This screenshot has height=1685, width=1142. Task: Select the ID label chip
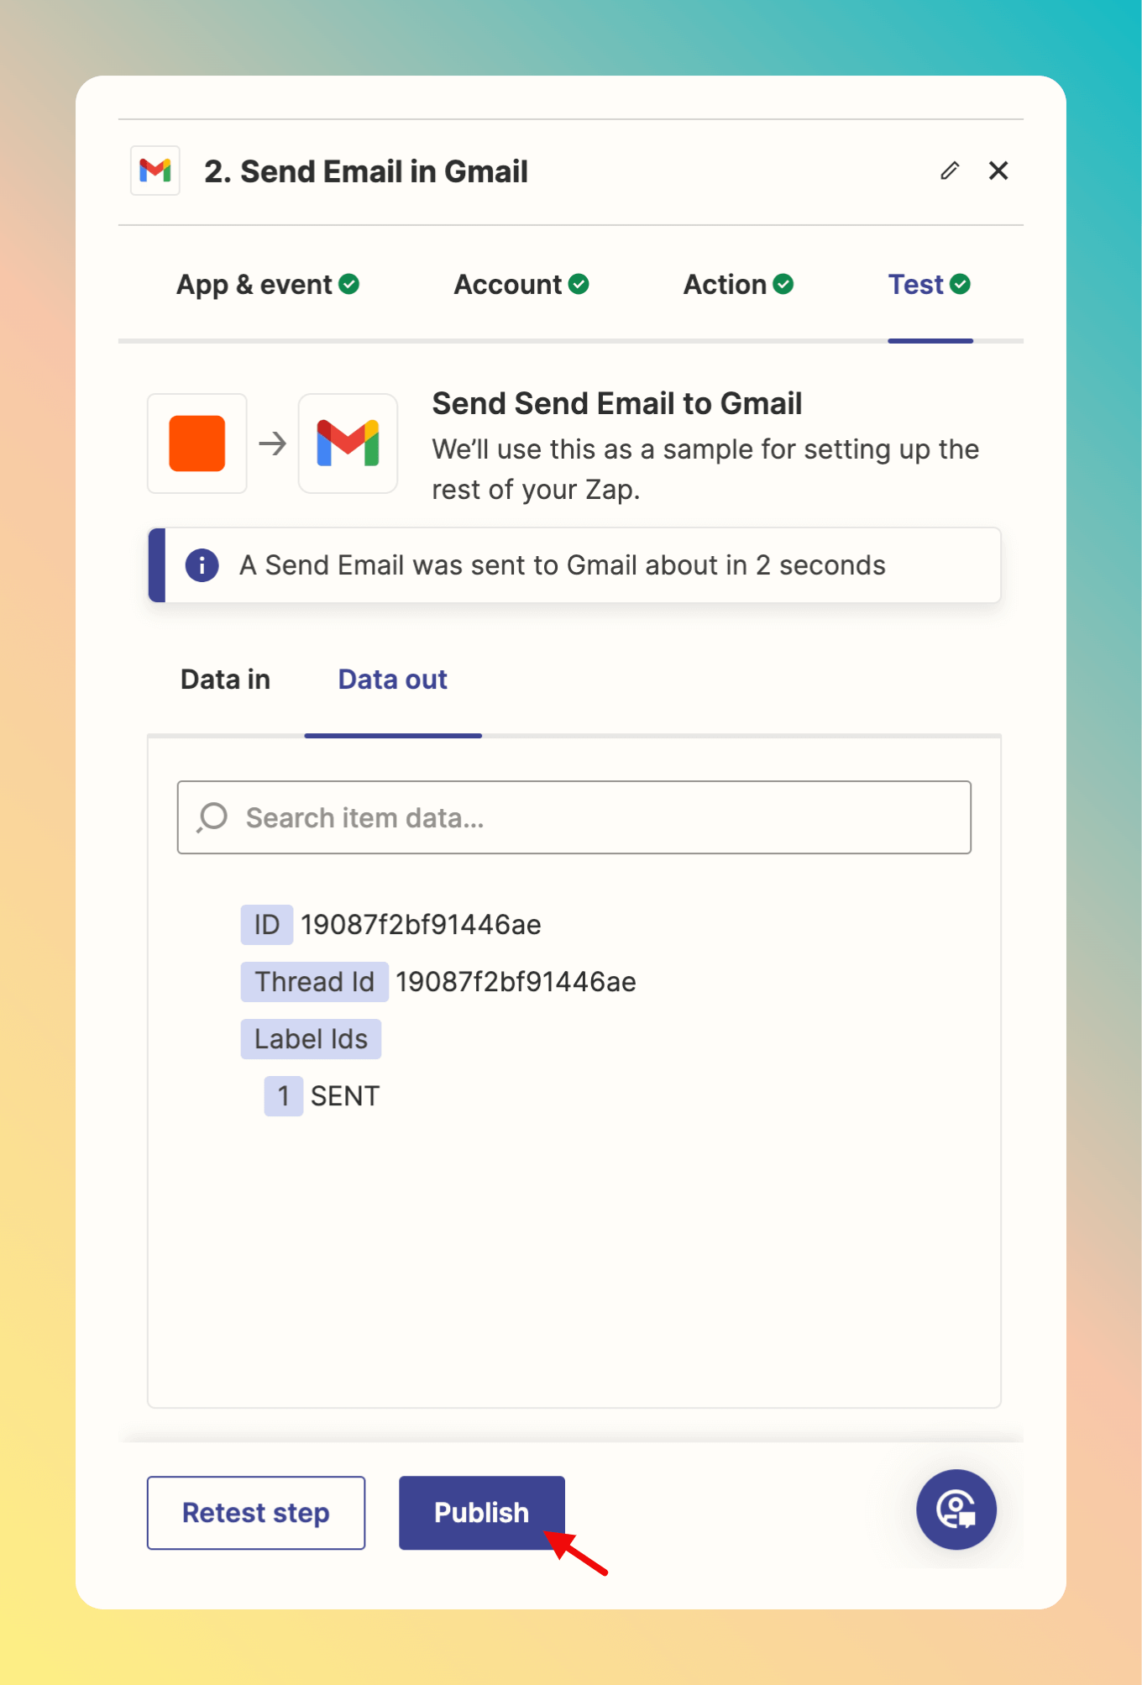266,925
